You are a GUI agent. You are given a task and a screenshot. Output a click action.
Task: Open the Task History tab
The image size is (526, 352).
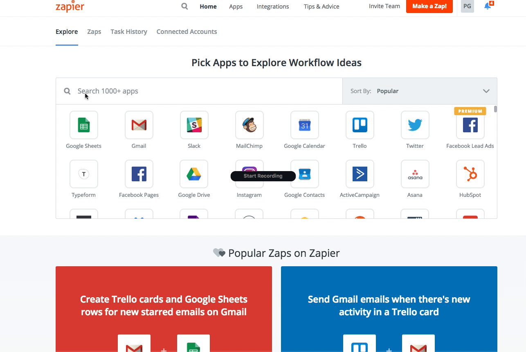point(128,31)
